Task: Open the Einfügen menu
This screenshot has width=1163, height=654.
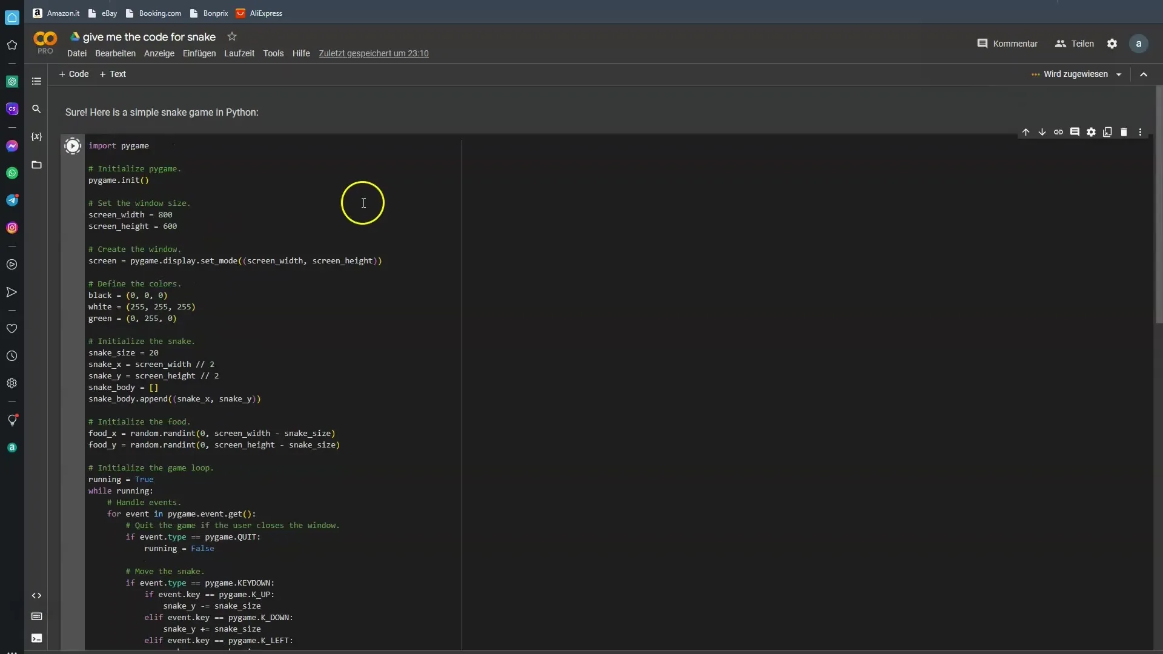Action: [199, 53]
